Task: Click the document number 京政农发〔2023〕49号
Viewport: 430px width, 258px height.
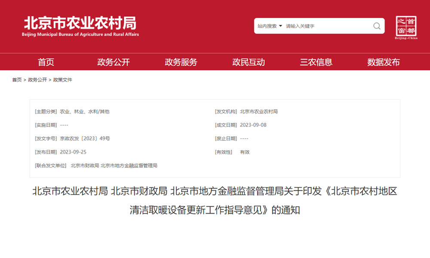Action: click(x=85, y=138)
